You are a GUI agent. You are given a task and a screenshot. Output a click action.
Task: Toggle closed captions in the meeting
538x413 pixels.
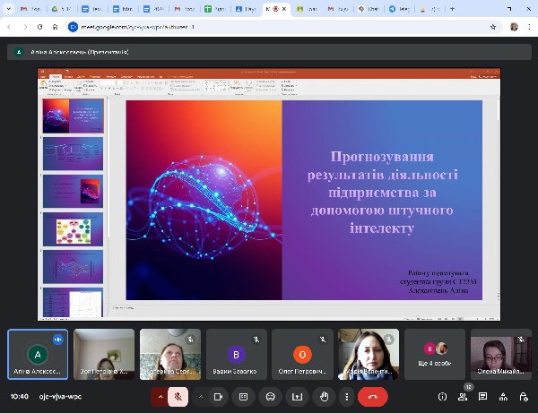click(242, 396)
